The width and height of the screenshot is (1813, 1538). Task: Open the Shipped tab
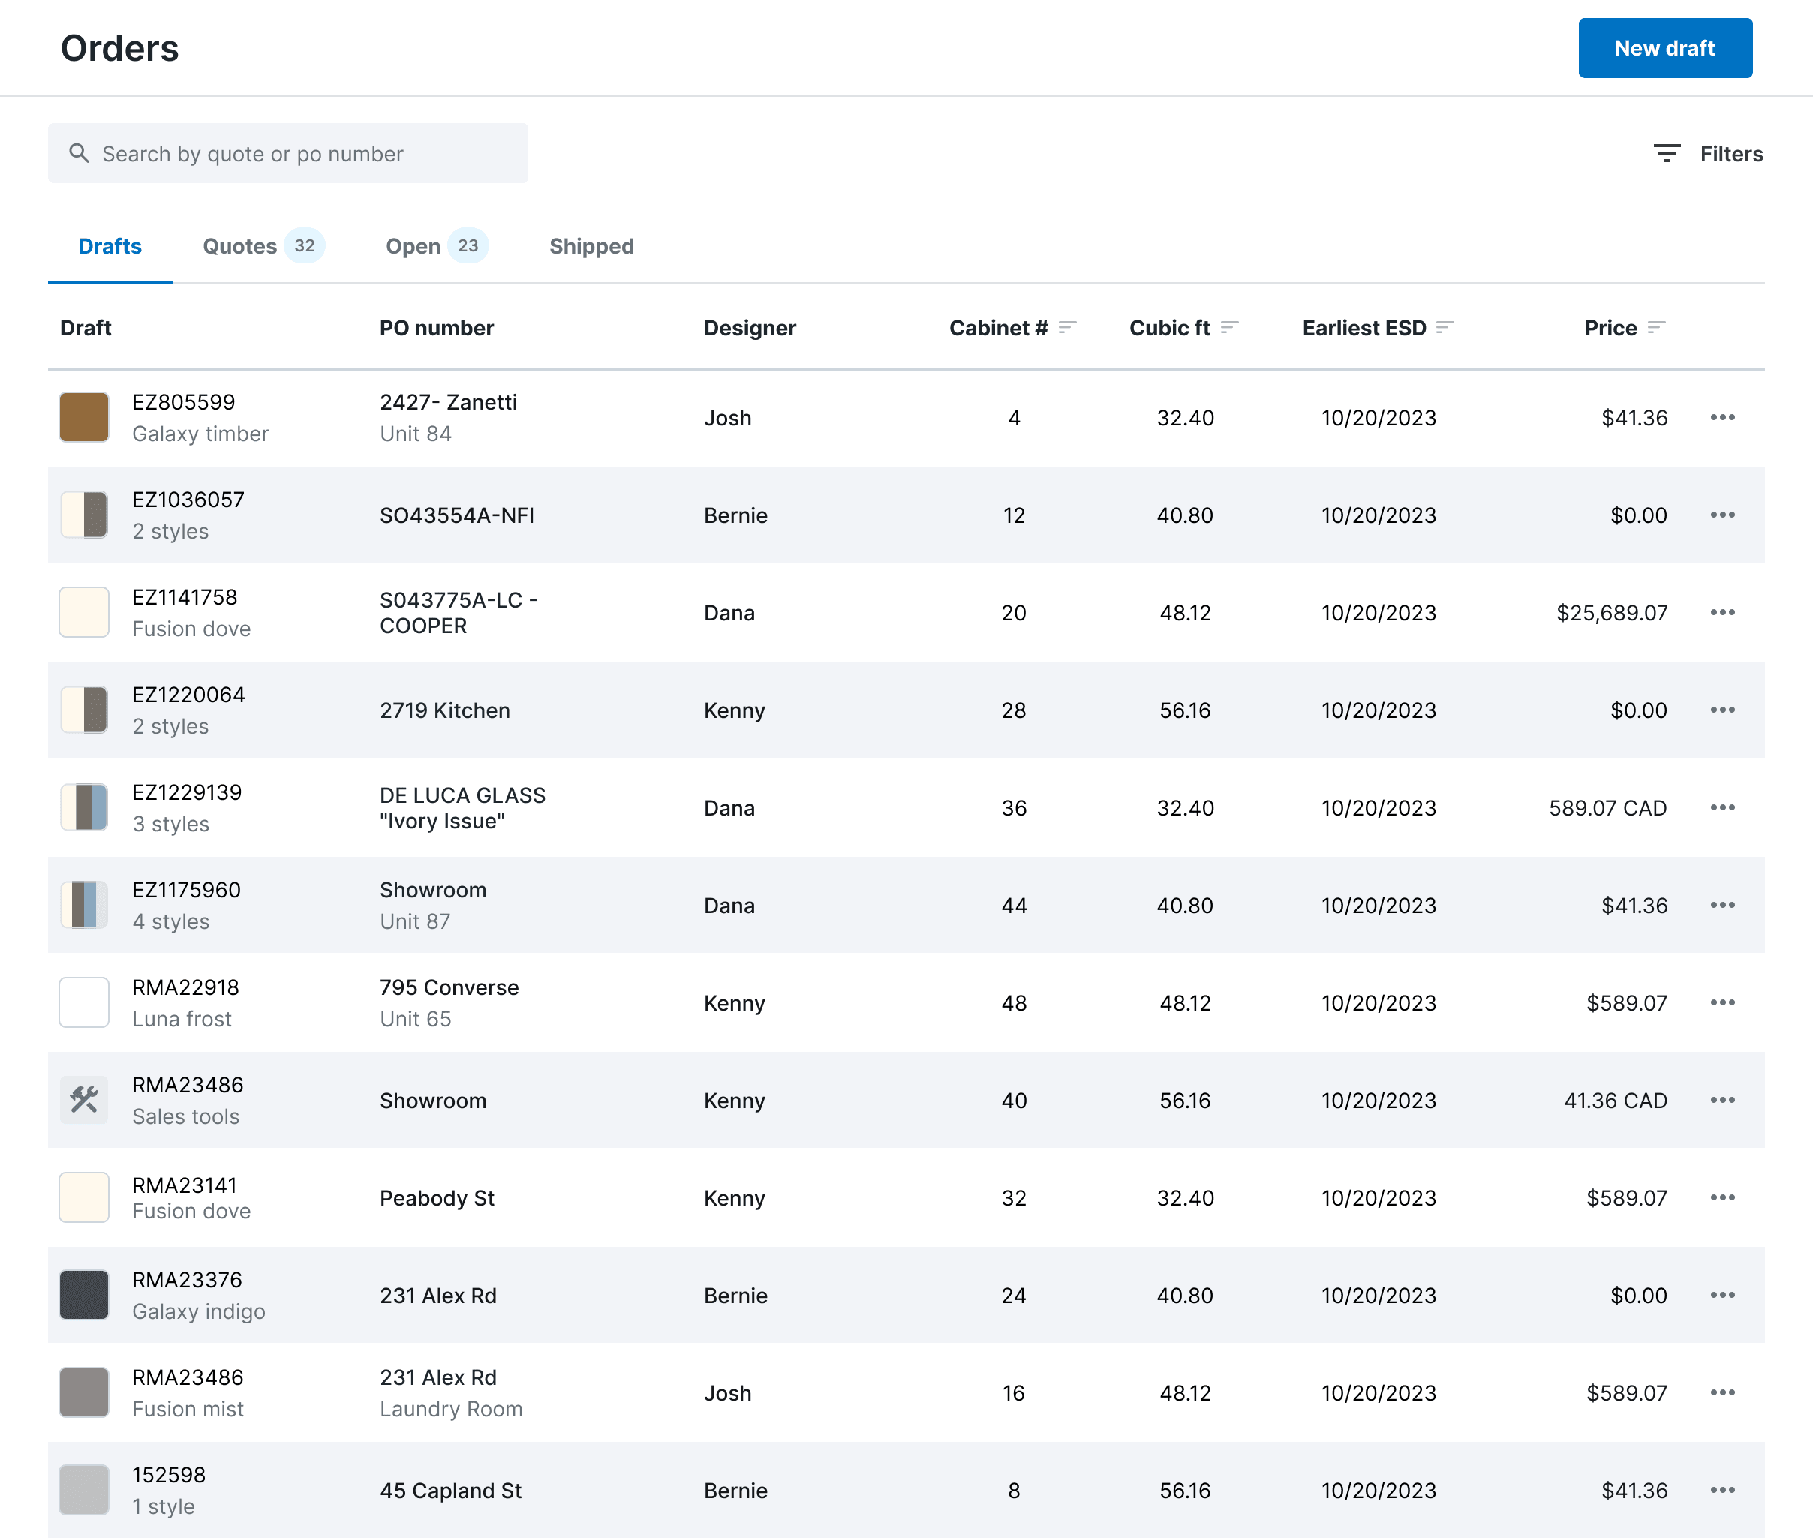(591, 246)
